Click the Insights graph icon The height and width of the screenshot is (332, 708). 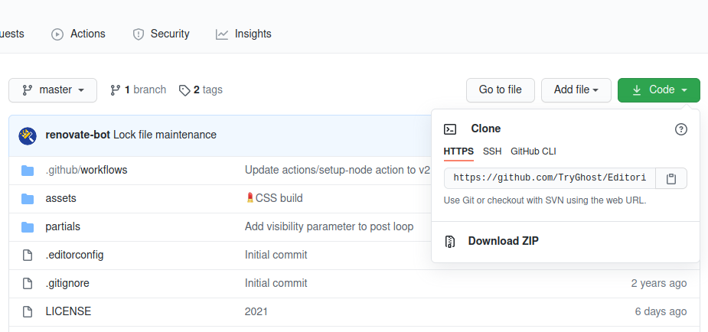222,34
